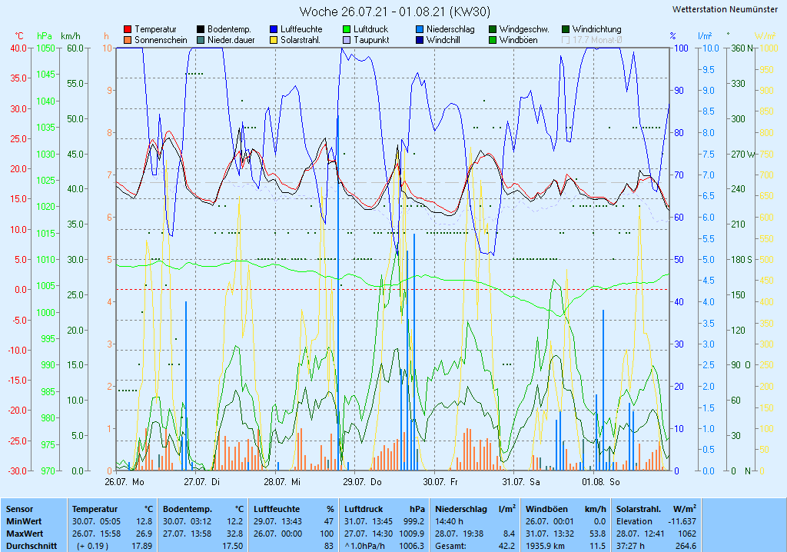Click the Luftdruck average value '1006.3'
This screenshot has height=552, width=787.
click(x=412, y=546)
